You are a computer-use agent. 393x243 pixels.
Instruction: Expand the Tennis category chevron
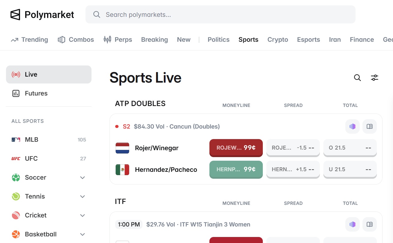tap(82, 196)
